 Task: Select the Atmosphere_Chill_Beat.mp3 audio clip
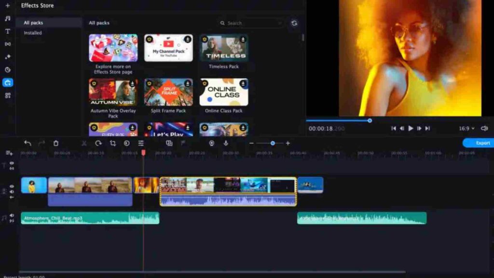90,218
